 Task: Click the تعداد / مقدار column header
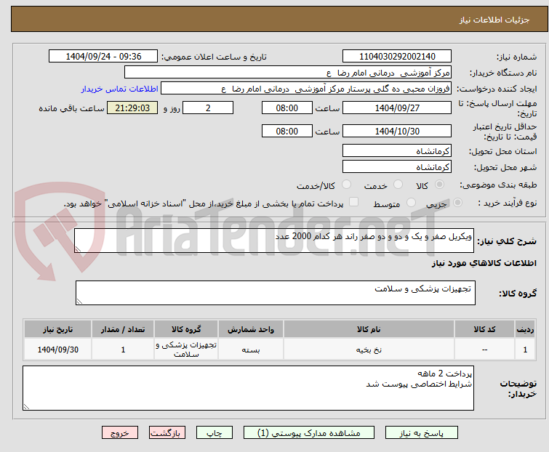point(123,329)
